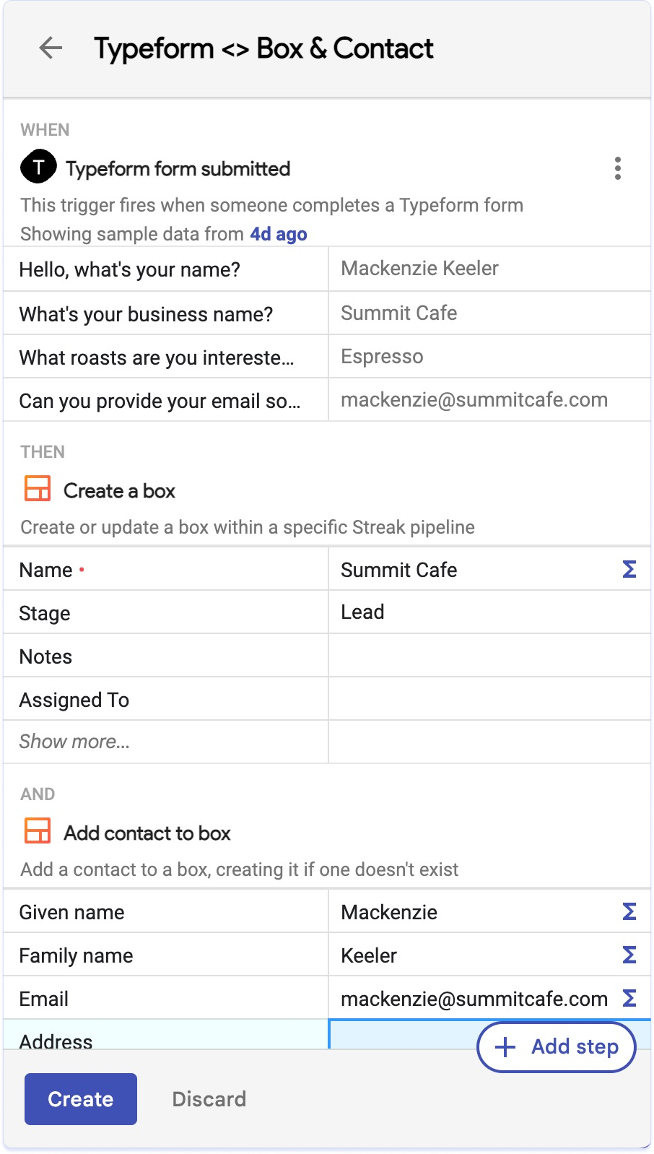This screenshot has height=1154, width=654.
Task: Add a new step
Action: (x=557, y=1047)
